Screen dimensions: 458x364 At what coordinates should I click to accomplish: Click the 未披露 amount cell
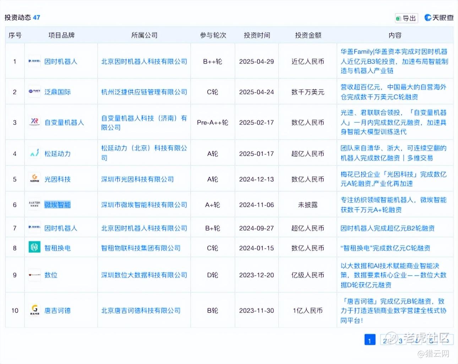308,205
